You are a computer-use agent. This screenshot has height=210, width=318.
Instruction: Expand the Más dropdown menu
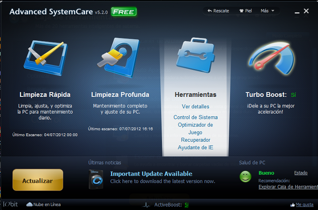tap(267, 11)
